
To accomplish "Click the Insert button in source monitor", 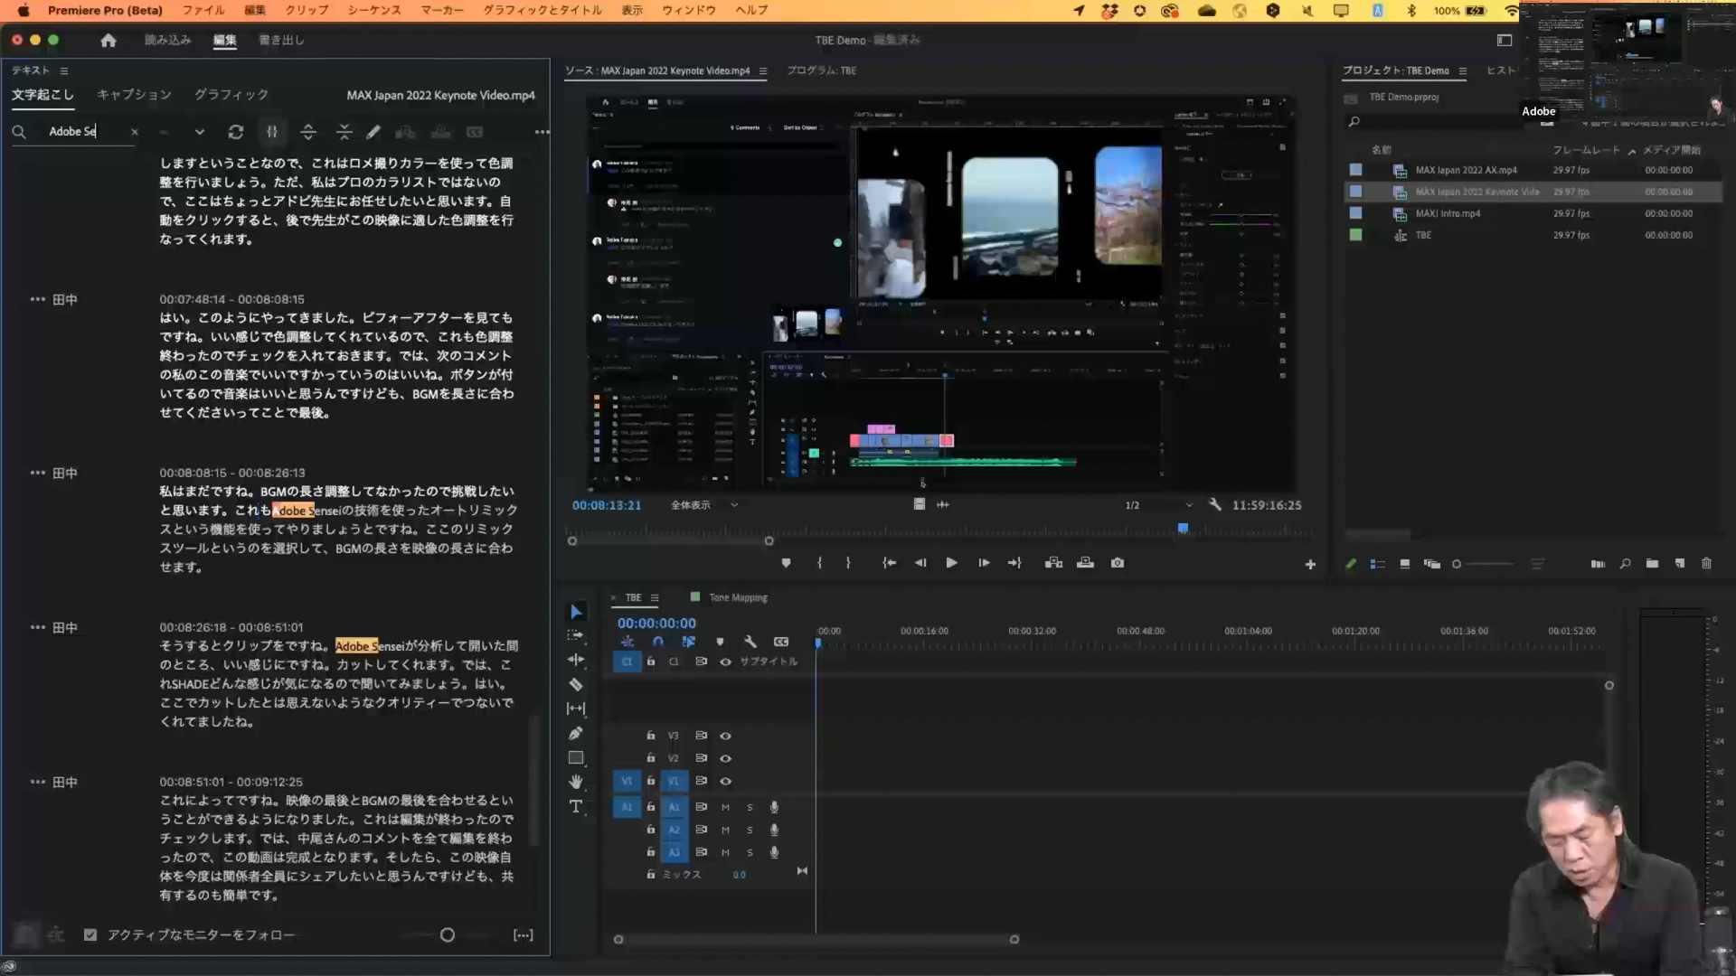I will point(1054,563).
